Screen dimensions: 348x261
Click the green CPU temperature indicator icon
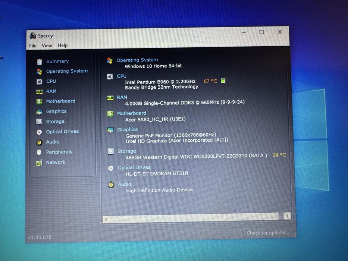point(223,81)
